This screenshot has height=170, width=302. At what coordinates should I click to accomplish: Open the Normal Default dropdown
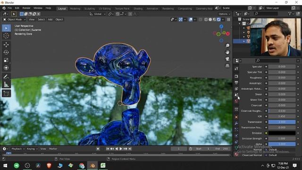pos(282,150)
